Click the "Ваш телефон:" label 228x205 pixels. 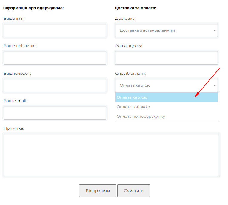click(x=17, y=74)
